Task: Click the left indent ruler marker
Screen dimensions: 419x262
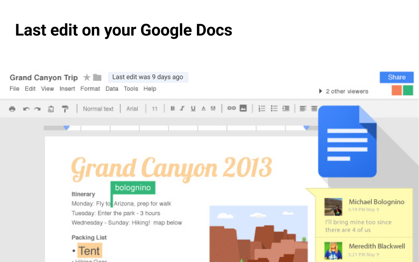Action: pos(67,128)
